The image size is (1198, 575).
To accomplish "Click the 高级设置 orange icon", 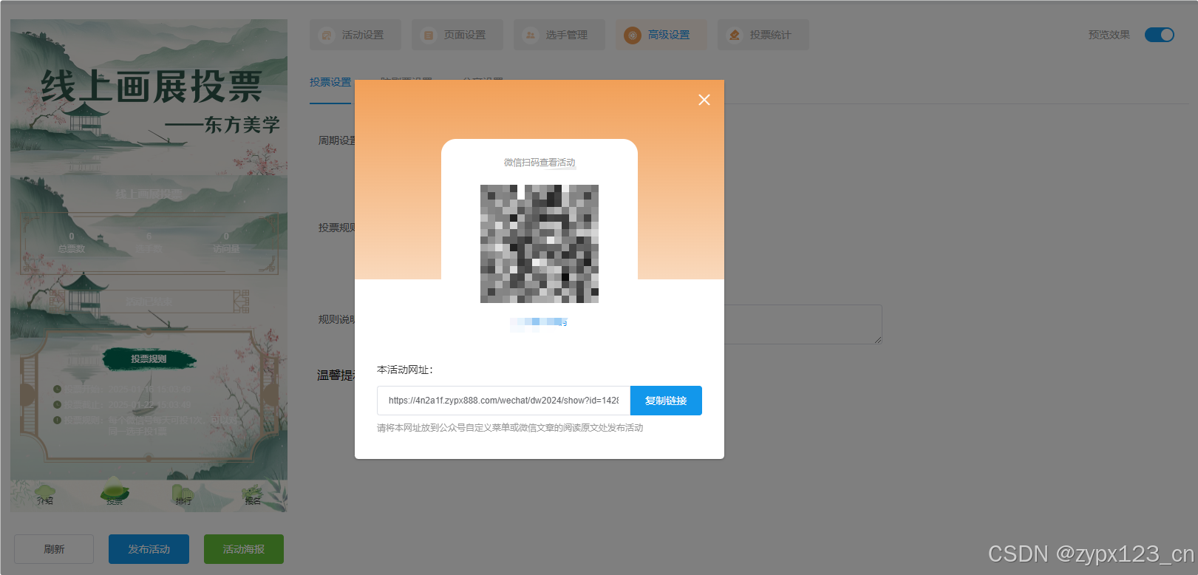I will [633, 35].
